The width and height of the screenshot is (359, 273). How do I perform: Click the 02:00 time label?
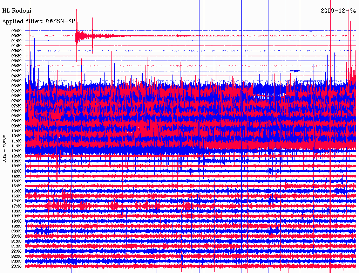click(16, 51)
